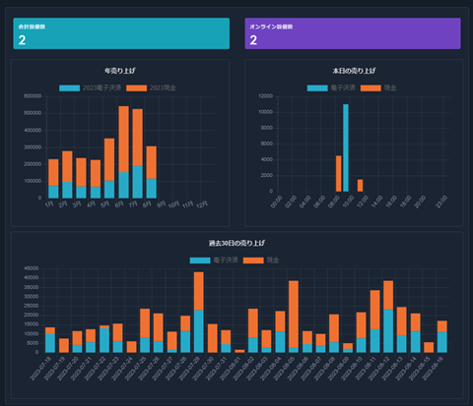The height and width of the screenshot is (406, 473).
Task: Click the teal total devices card
Action: (121, 33)
